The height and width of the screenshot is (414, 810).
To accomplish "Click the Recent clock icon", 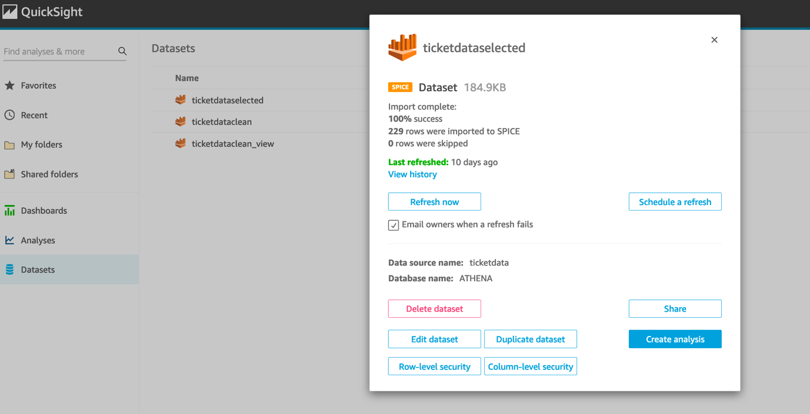I will pyautogui.click(x=9, y=115).
